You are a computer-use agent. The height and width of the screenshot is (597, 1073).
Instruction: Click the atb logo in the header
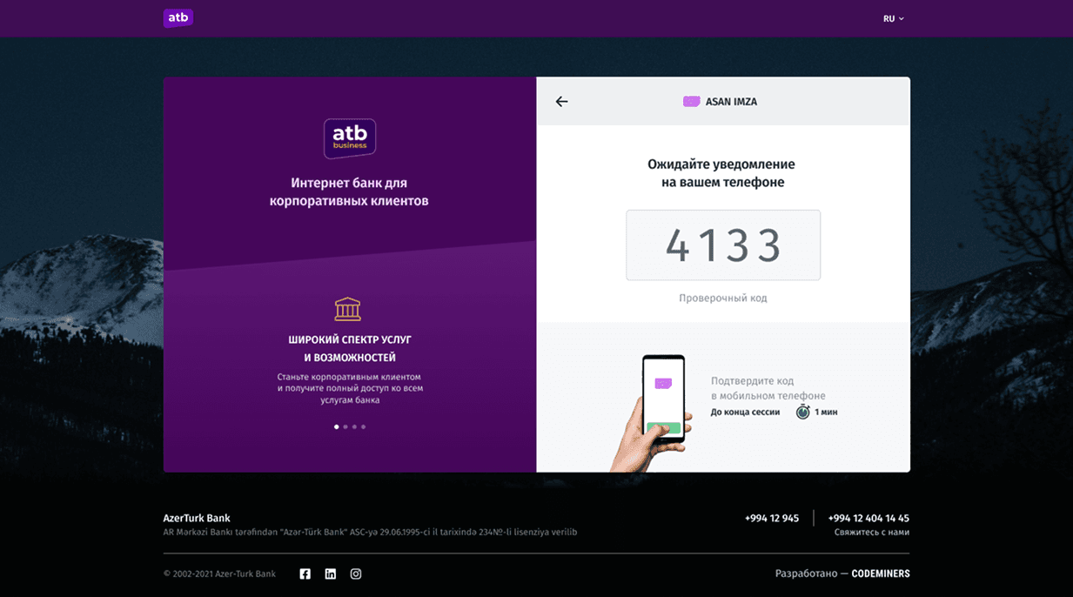pyautogui.click(x=178, y=17)
